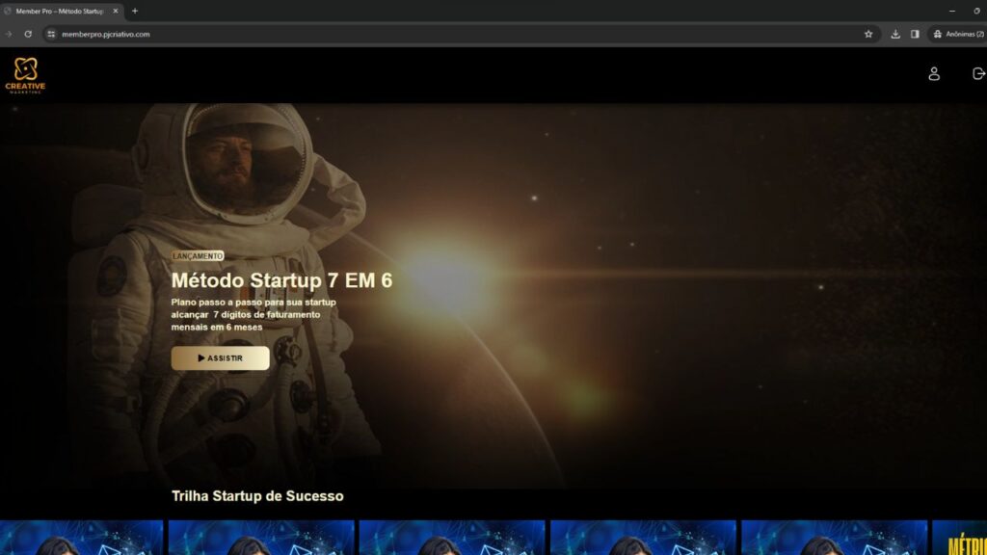Reload the page
This screenshot has width=987, height=555.
pos(28,34)
